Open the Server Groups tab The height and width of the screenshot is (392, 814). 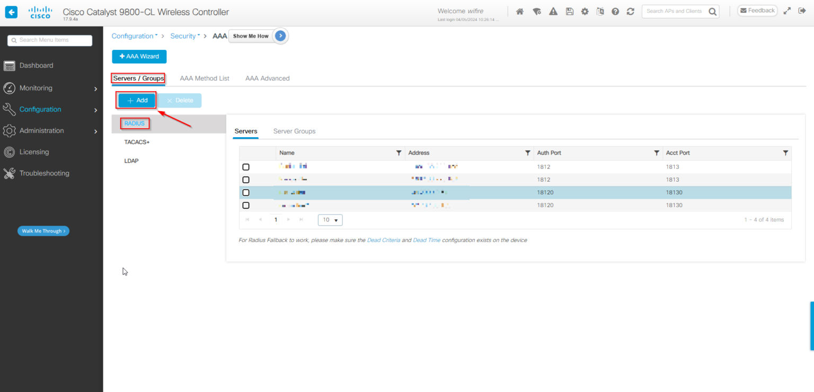coord(294,131)
